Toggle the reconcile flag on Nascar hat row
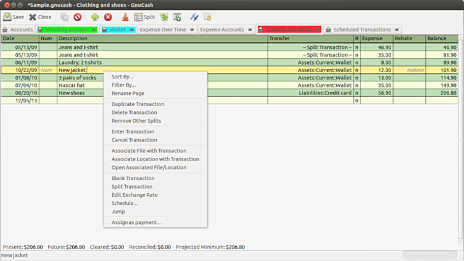Screen dimensions: 464x261 coord(357,85)
